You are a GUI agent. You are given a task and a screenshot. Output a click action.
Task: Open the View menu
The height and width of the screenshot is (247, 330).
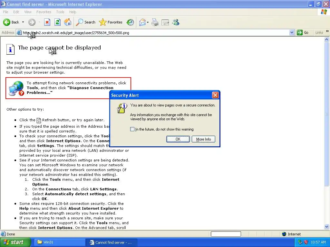tap(28, 12)
